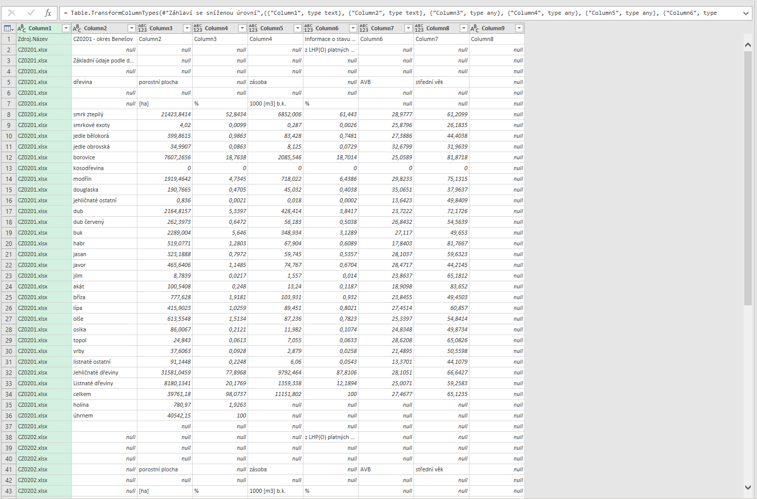Open the Column2 filter dropdown
Screen dimensions: 757x499
(131, 28)
